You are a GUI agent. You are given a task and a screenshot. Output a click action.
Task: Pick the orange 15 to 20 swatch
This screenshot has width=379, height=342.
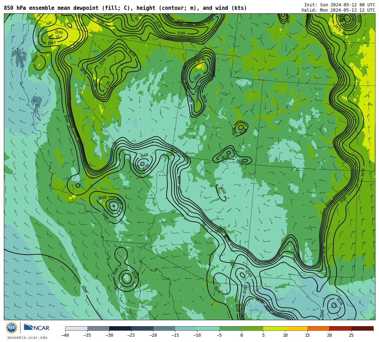(x=318, y=328)
